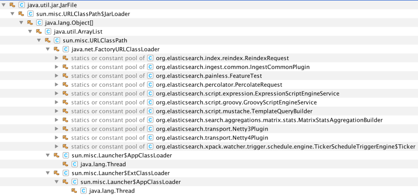Click the reference arrow icon for java.util.ArrayList
This screenshot has height=195, width=418.
pos(39,31)
